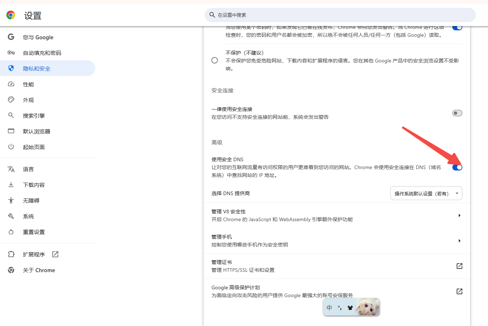Click the shirt skin icon on IME bar
The height and width of the screenshot is (326, 488).
click(x=350, y=307)
